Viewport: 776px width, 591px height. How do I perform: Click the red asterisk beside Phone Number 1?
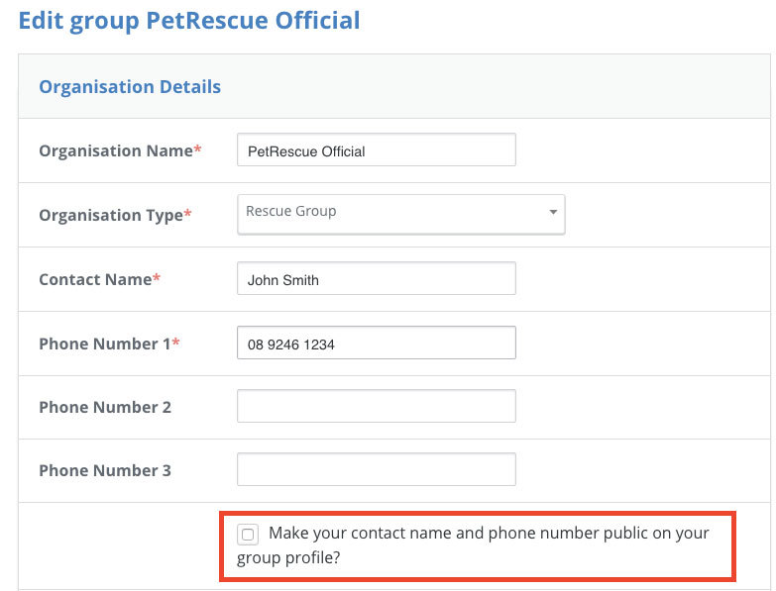coord(175,342)
